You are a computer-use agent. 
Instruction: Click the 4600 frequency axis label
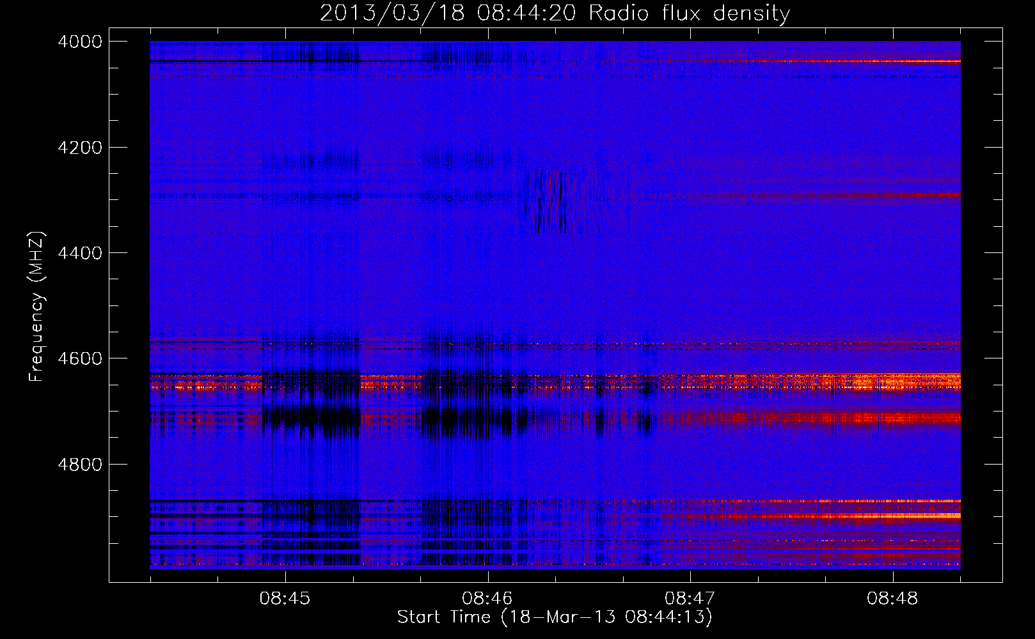pos(80,358)
